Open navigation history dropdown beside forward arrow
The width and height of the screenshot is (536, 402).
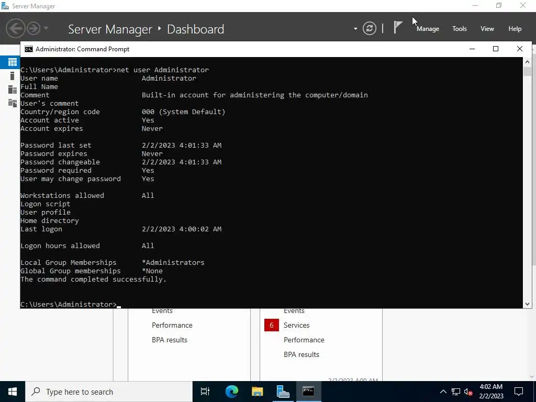pos(46,28)
